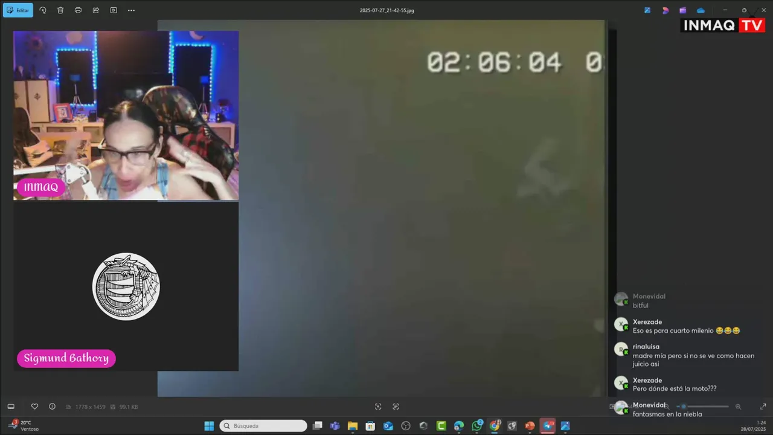Zoom in with the magnifier plus icon
The width and height of the screenshot is (773, 435).
(738, 407)
